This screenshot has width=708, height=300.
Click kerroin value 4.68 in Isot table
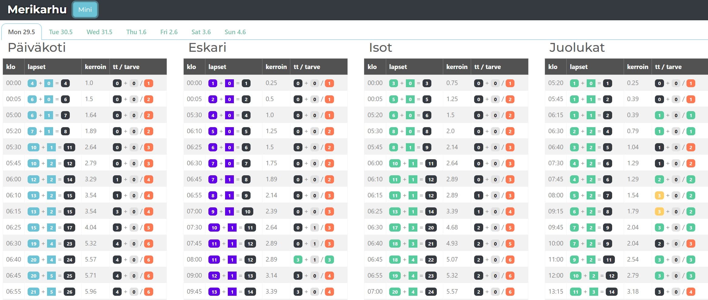click(x=452, y=227)
